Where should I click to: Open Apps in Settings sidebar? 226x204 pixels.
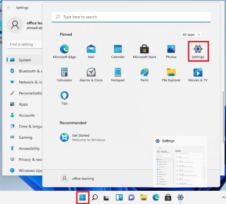25,104
